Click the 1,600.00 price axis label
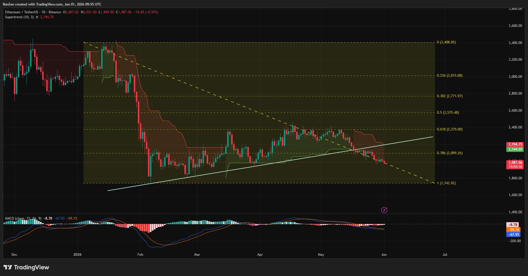The height and width of the screenshot is (276, 528). pos(515,195)
